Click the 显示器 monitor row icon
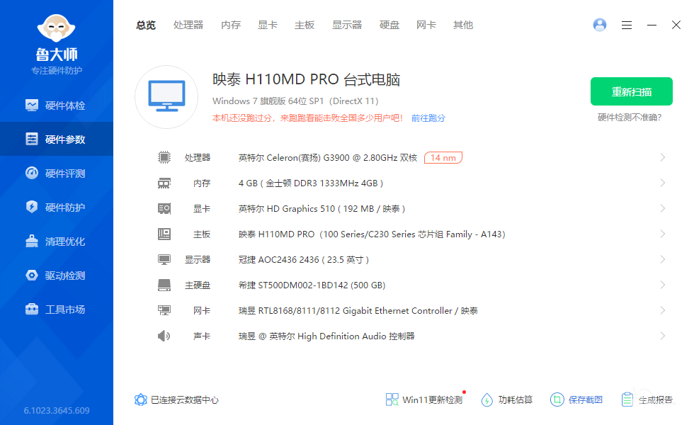Image resolution: width=694 pixels, height=425 pixels. tap(164, 259)
